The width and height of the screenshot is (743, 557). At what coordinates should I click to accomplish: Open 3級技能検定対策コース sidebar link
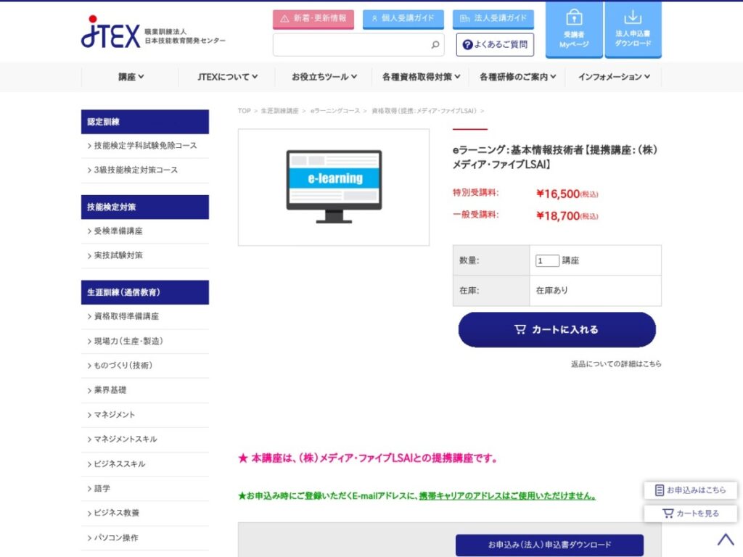click(x=145, y=170)
